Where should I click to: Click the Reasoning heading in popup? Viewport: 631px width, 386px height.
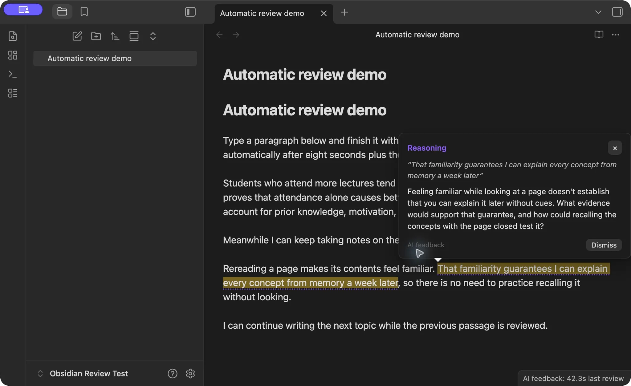(427, 148)
